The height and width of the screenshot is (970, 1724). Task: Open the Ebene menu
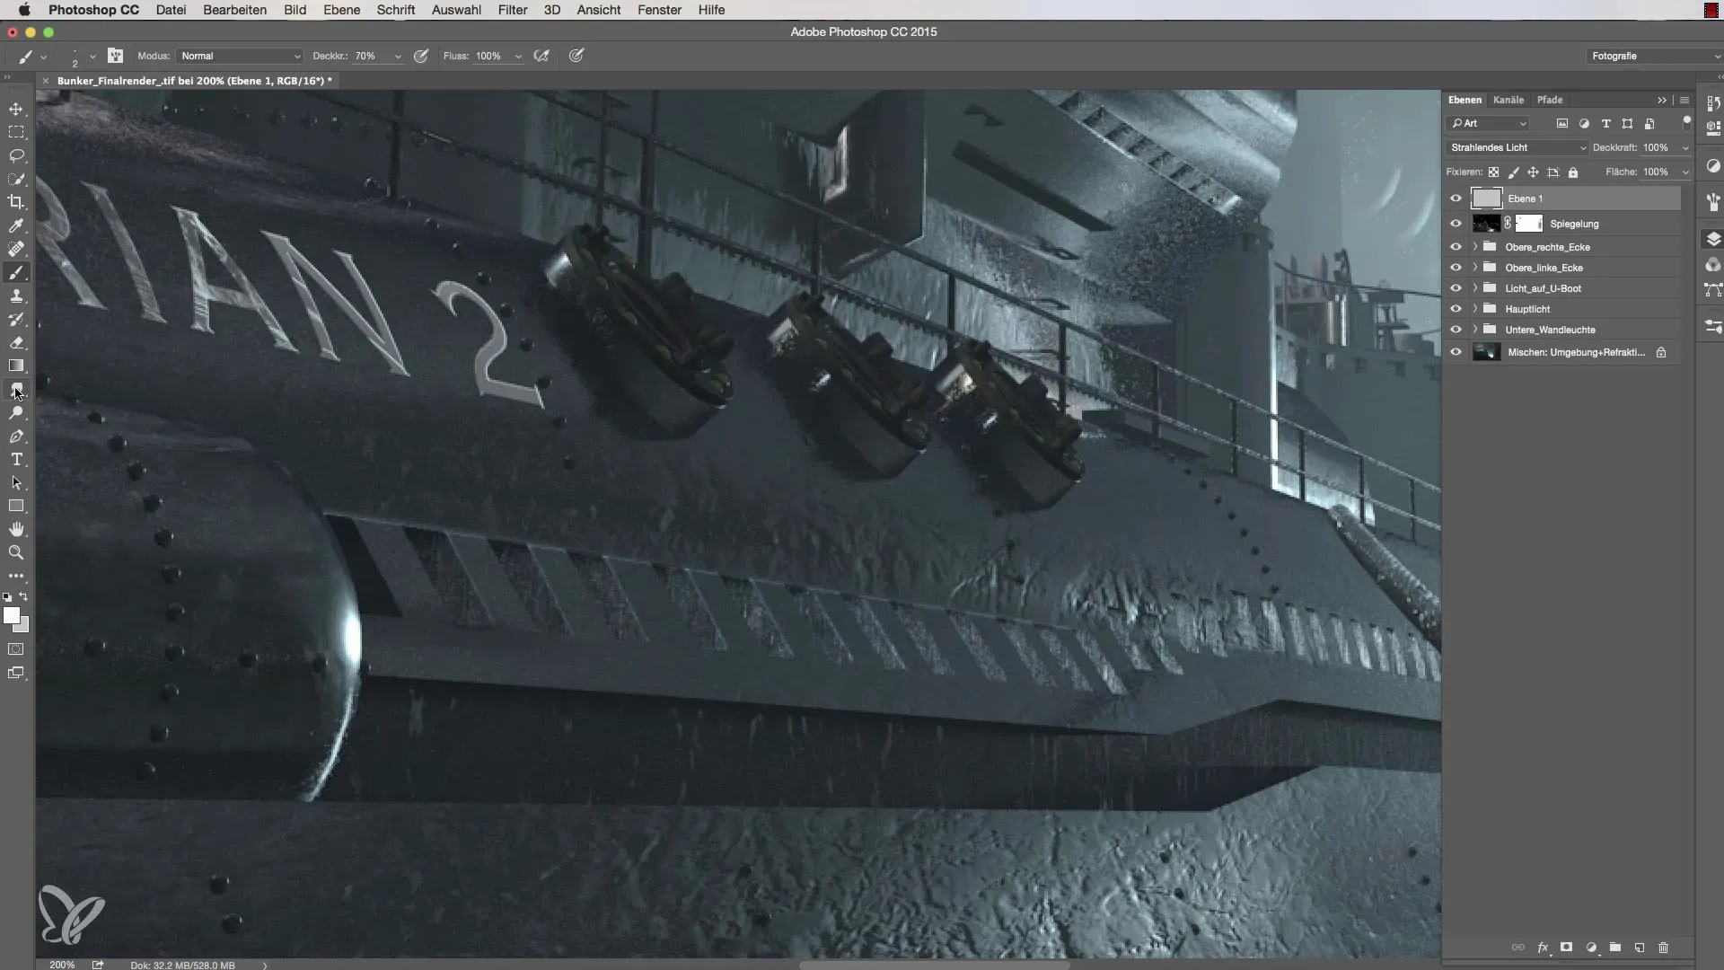(341, 10)
